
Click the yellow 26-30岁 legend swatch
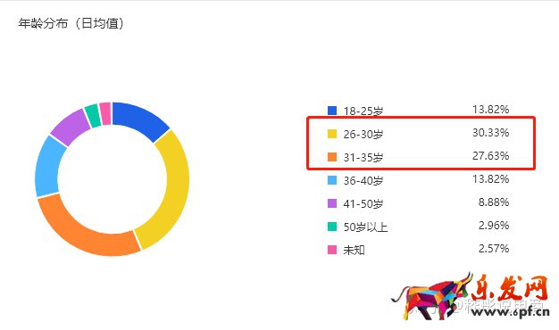click(x=332, y=134)
